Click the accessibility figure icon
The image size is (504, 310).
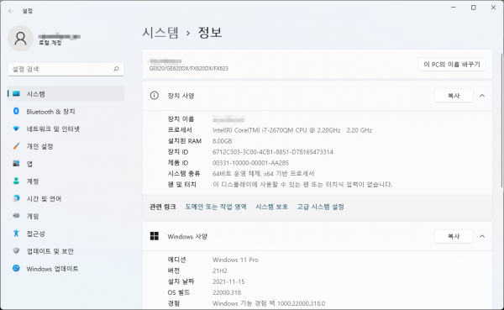click(16, 234)
